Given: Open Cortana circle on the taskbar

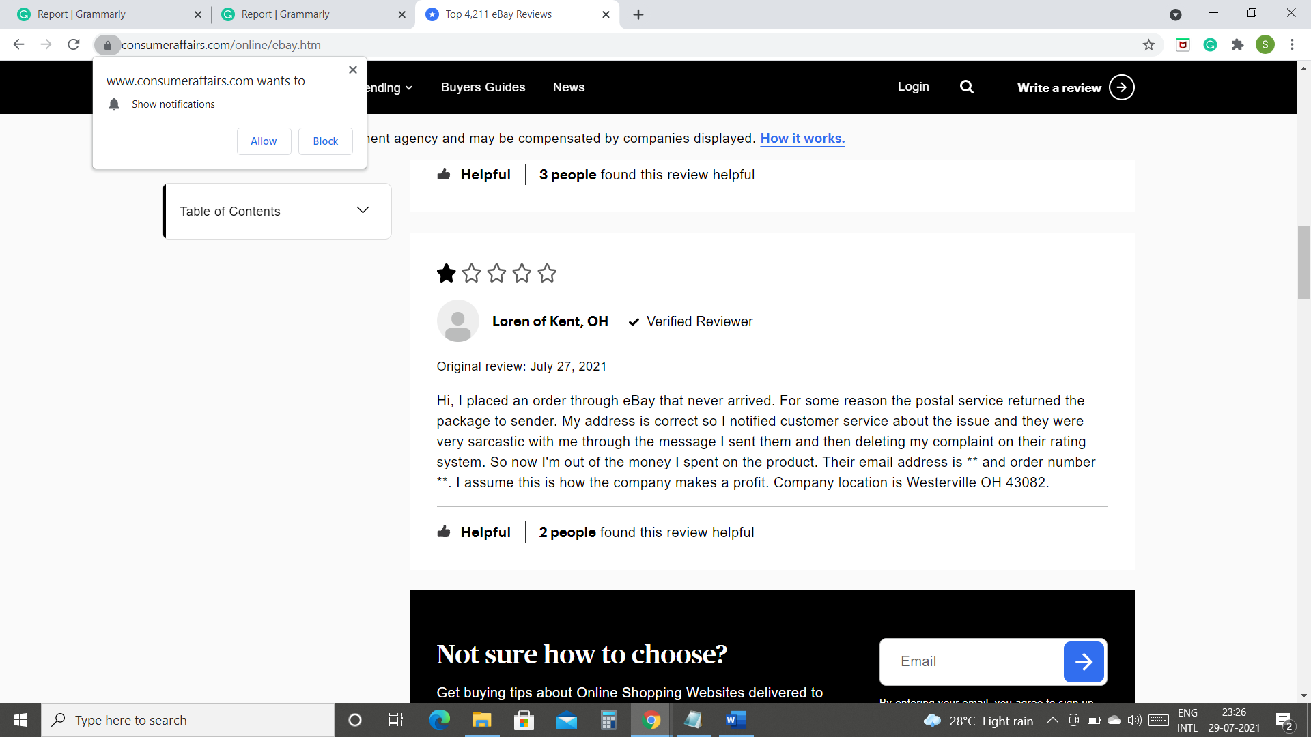Looking at the screenshot, I should [x=354, y=720].
